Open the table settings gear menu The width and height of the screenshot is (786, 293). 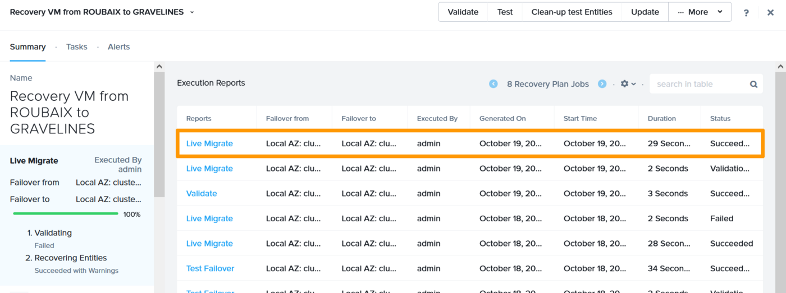pos(628,84)
